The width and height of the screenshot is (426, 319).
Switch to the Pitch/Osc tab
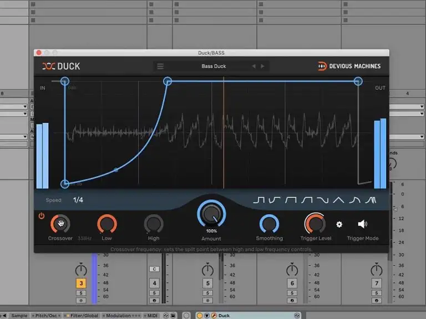pos(46,316)
